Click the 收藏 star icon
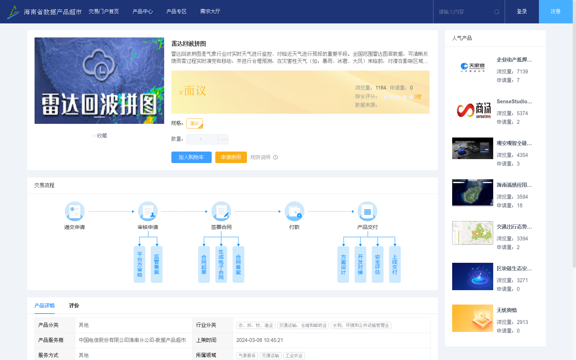Viewport: 576px width, 360px height. [x=94, y=136]
